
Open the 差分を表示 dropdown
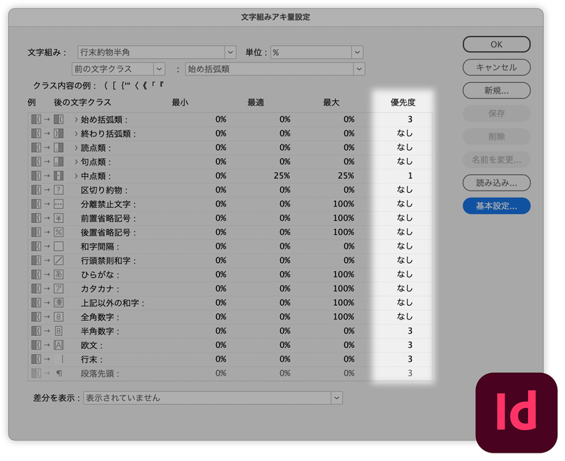click(x=213, y=398)
